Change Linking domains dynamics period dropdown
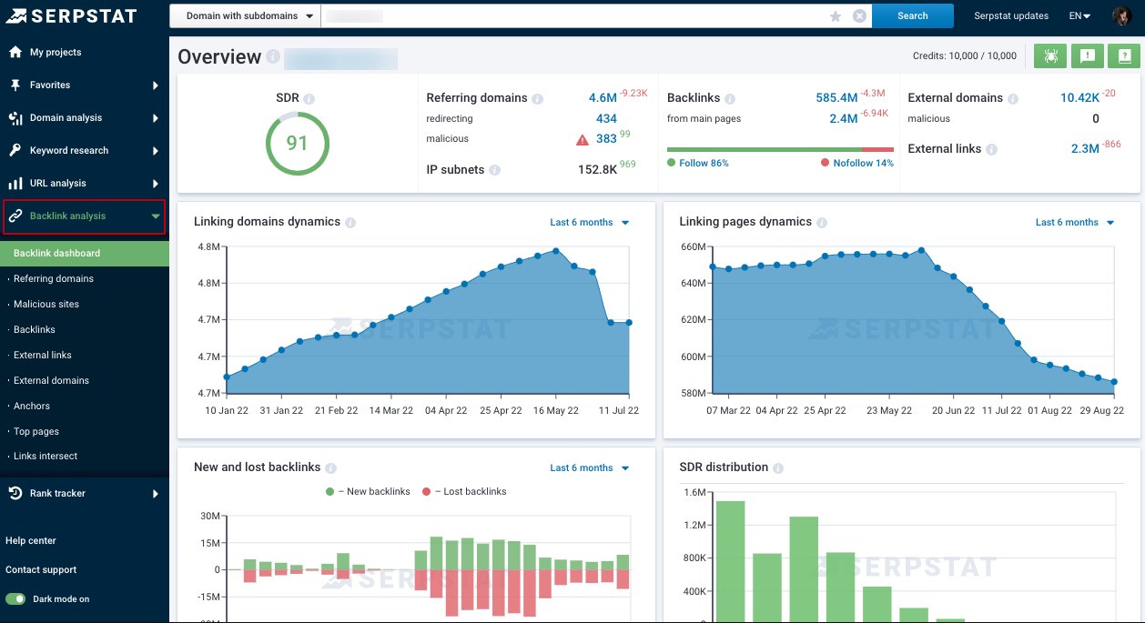Viewport: 1145px width, 623px height. coord(590,222)
